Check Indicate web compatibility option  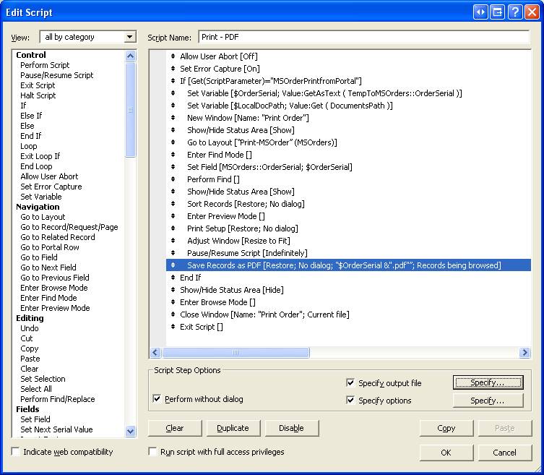coord(17,452)
